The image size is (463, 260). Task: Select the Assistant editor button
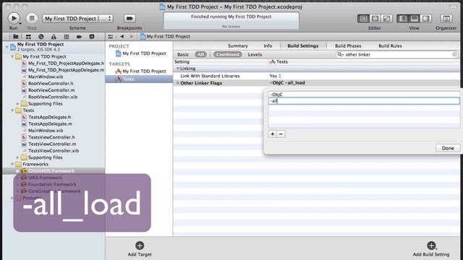coord(375,19)
